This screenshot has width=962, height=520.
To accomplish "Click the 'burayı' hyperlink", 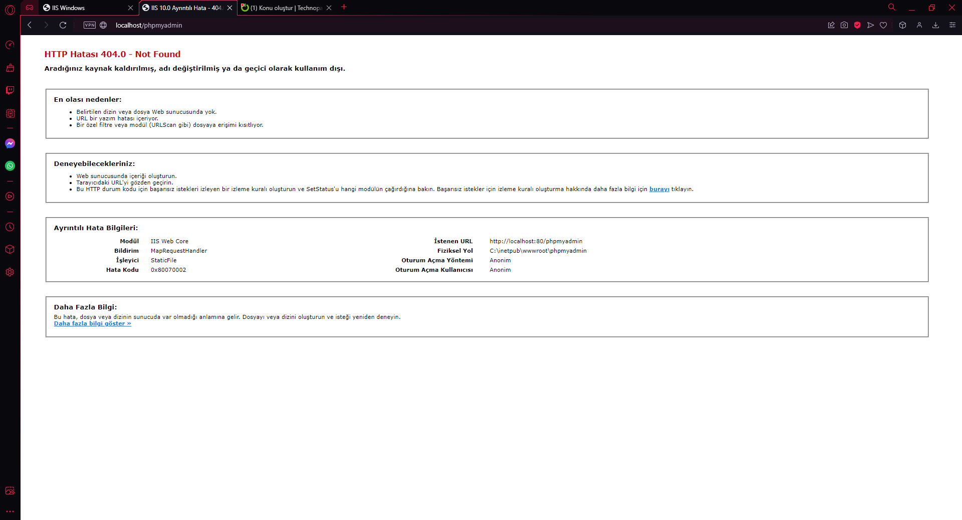I will [659, 189].
